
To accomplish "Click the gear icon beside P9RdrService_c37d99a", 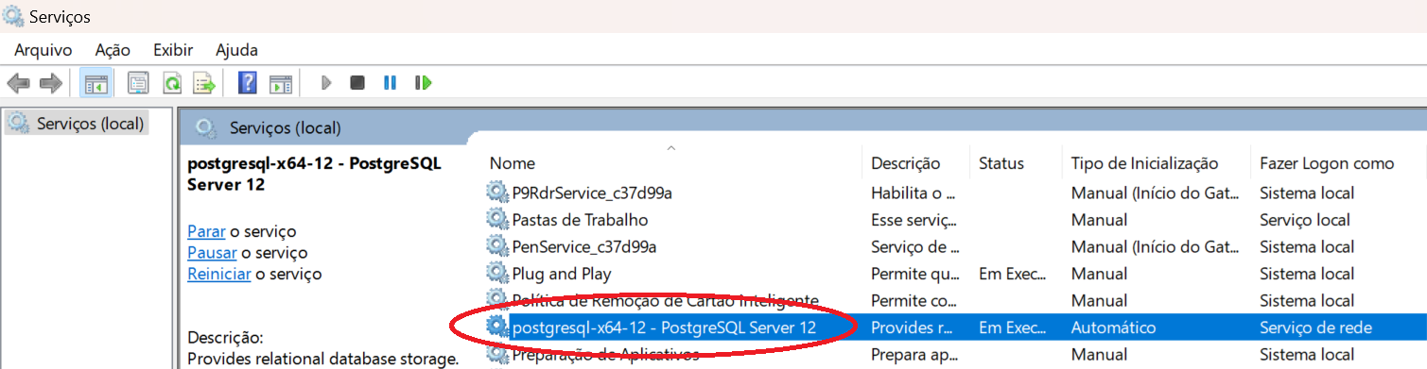I will tap(497, 193).
